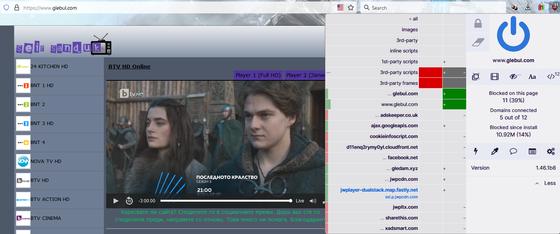Bookmark this page with the star
Image resolution: width=560 pixels, height=234 pixels.
tap(351, 7)
